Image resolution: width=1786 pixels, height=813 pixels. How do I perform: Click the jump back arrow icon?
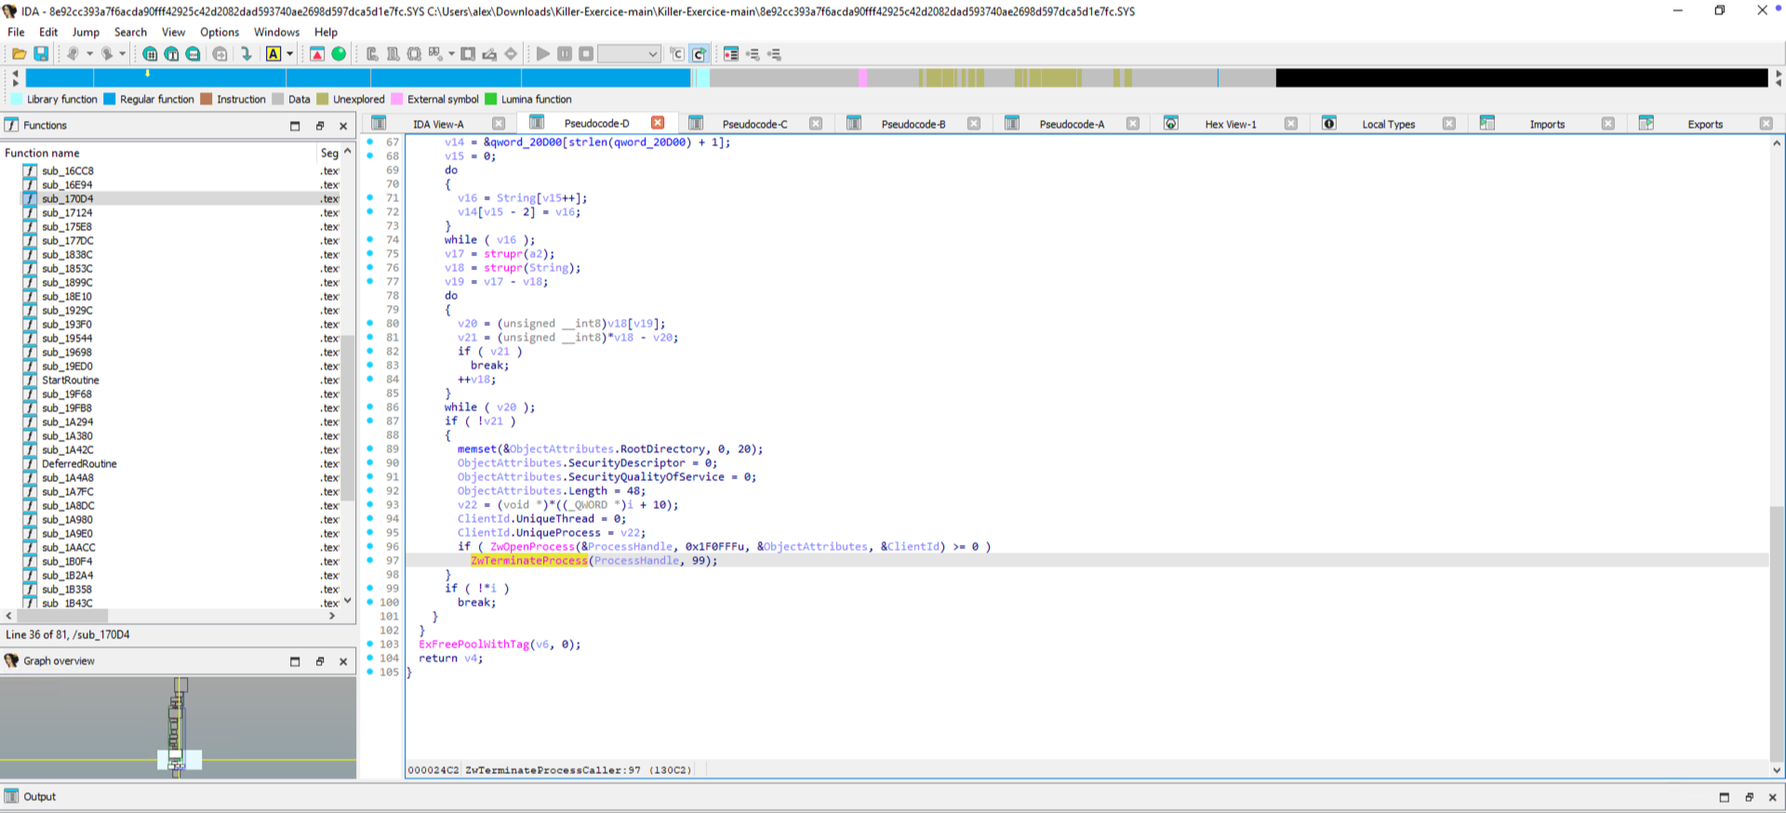coord(72,54)
